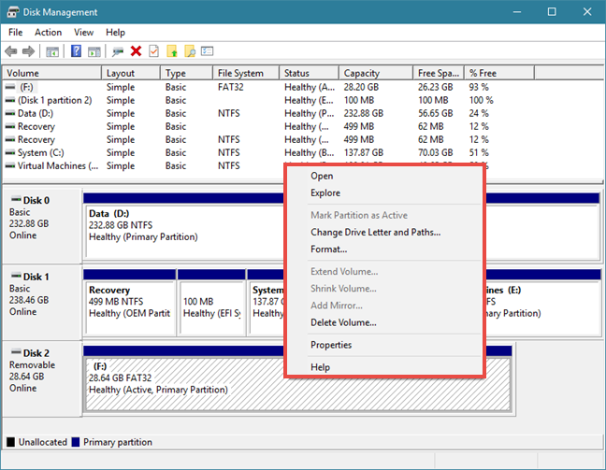
Task: Click the folder with green arrow icon
Action: 172,51
